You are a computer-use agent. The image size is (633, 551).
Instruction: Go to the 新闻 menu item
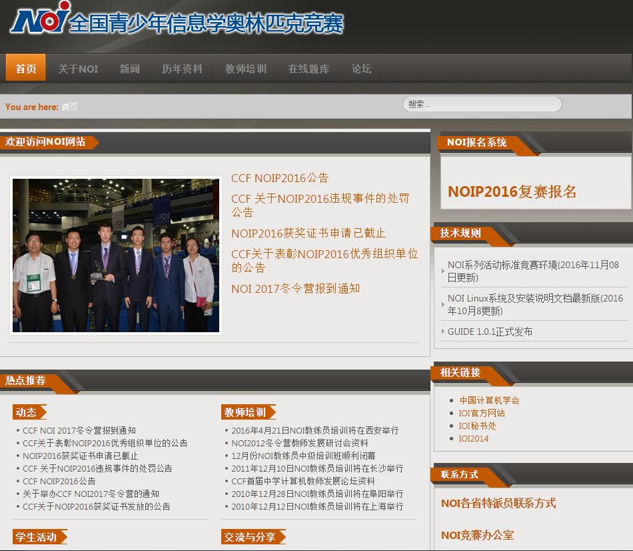[129, 69]
